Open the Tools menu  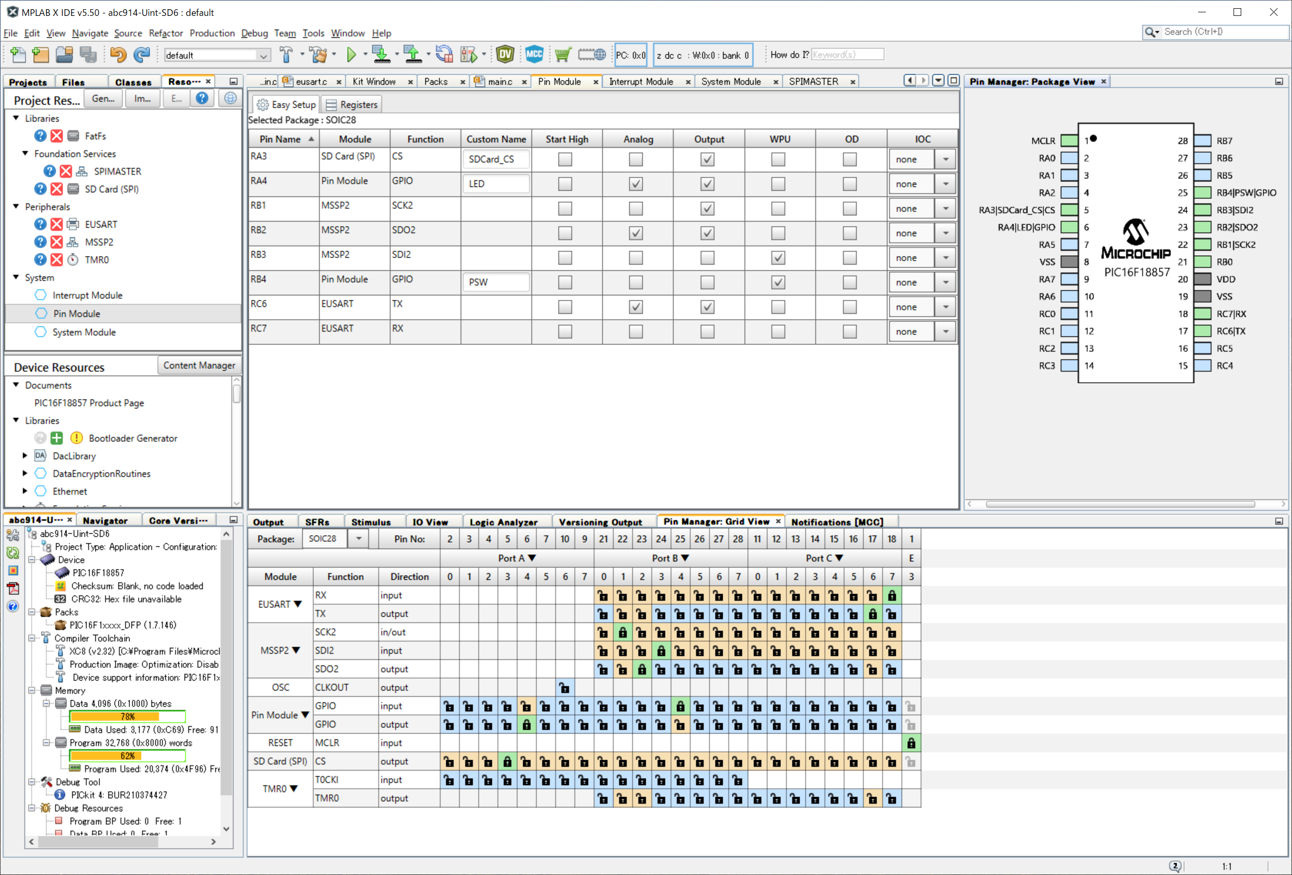click(313, 33)
